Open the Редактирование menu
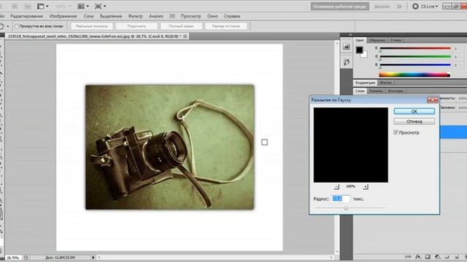This screenshot has width=467, height=262. (26, 16)
